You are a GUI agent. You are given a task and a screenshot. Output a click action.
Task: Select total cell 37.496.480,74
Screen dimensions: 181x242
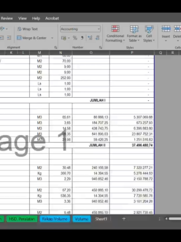tap(132, 145)
